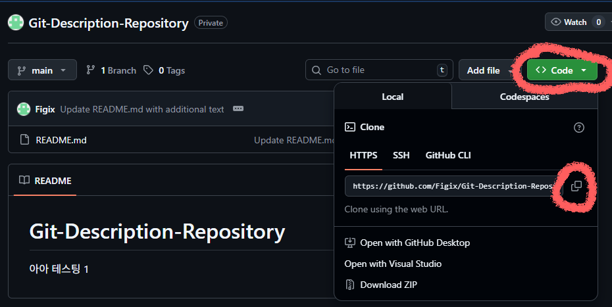Click Download ZIP
The image size is (612, 307).
coord(388,285)
